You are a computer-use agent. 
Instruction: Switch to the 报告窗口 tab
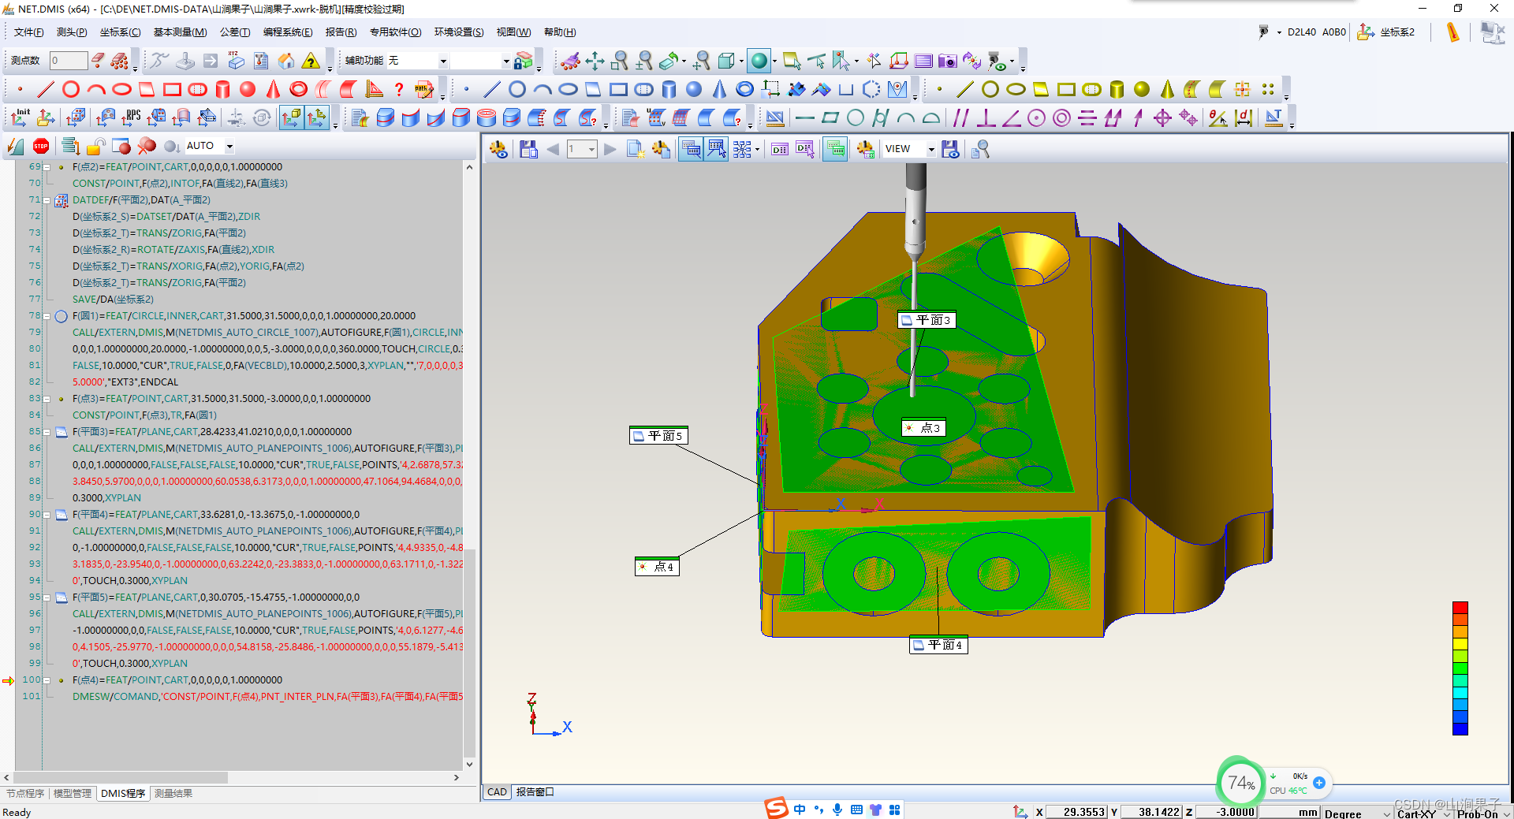point(535,792)
